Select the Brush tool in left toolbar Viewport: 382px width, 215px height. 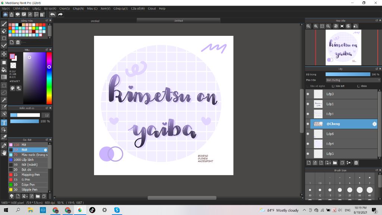click(x=4, y=24)
